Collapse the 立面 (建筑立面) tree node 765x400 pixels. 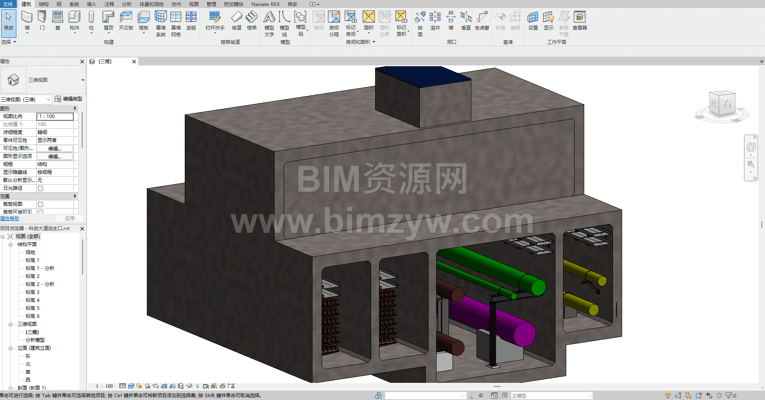(11, 348)
